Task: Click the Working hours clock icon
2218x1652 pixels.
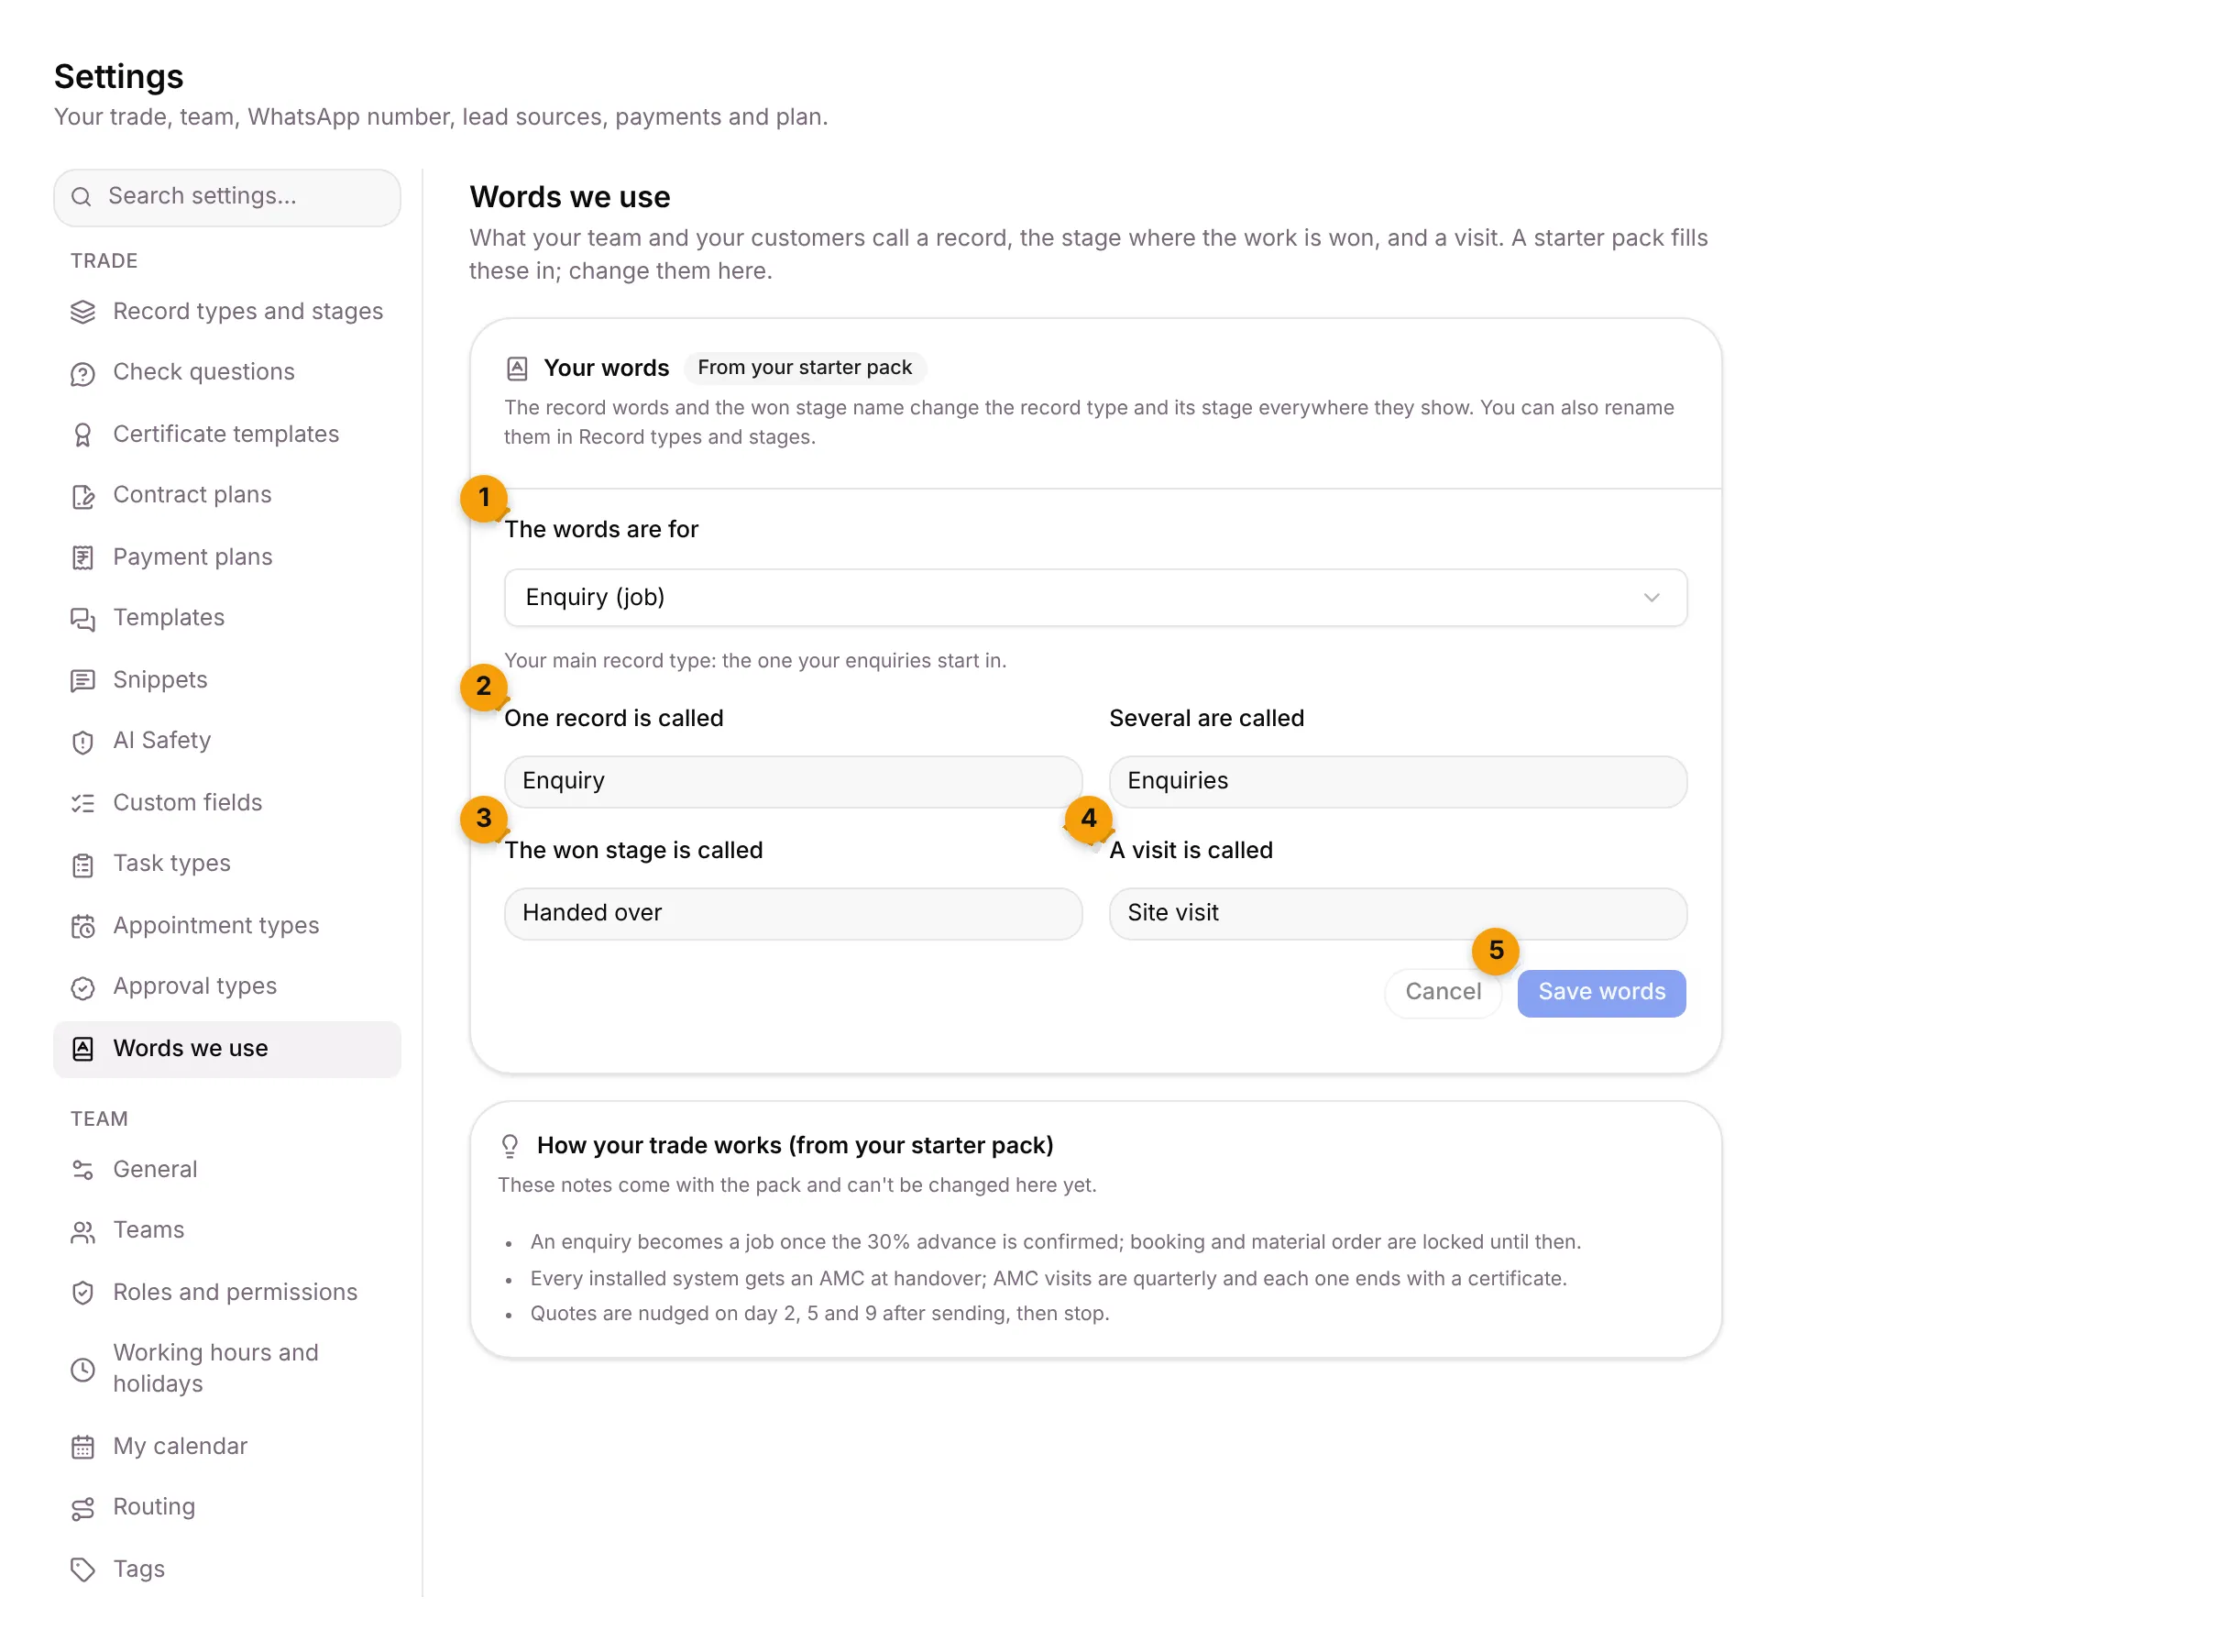Action: click(x=83, y=1369)
